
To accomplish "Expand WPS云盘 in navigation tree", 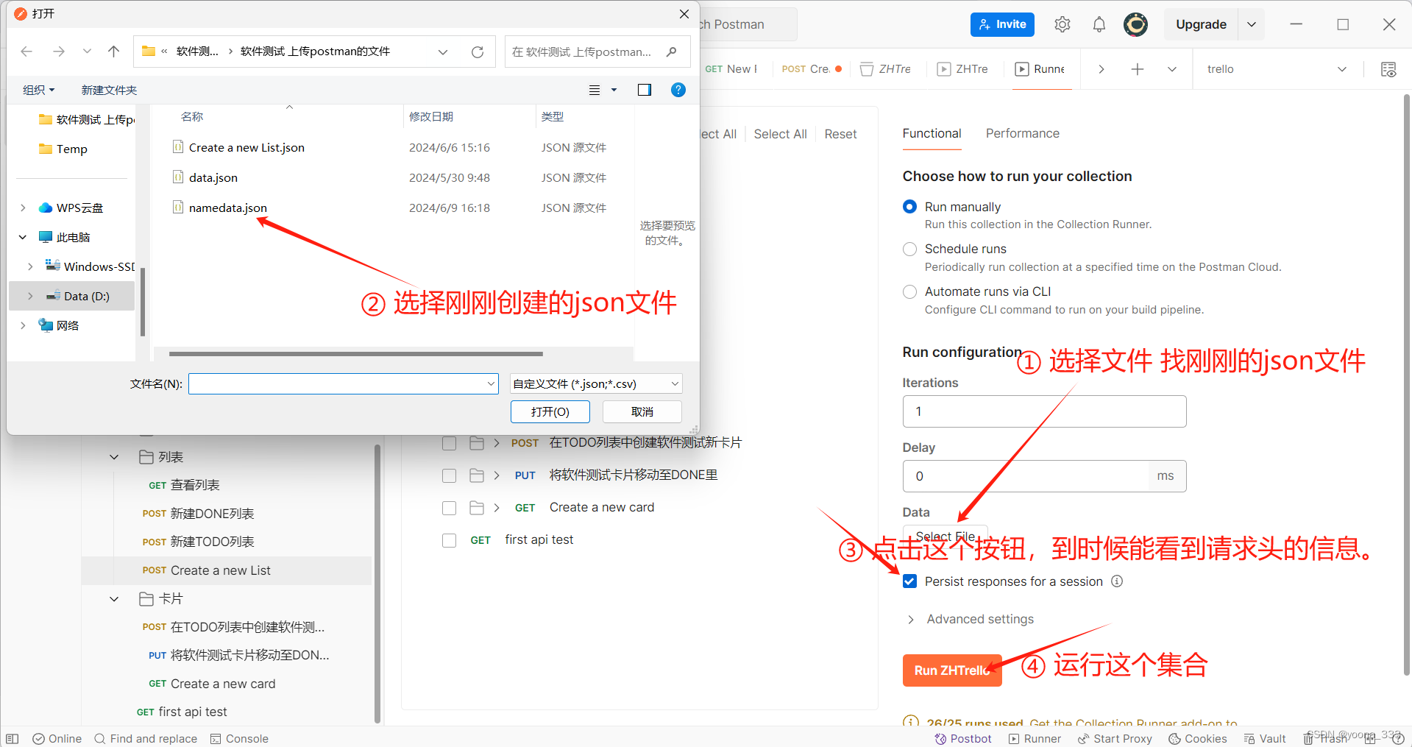I will pyautogui.click(x=23, y=208).
